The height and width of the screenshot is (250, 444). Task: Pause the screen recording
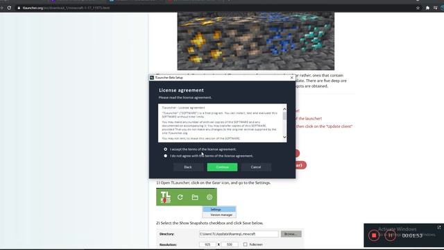pos(391,235)
